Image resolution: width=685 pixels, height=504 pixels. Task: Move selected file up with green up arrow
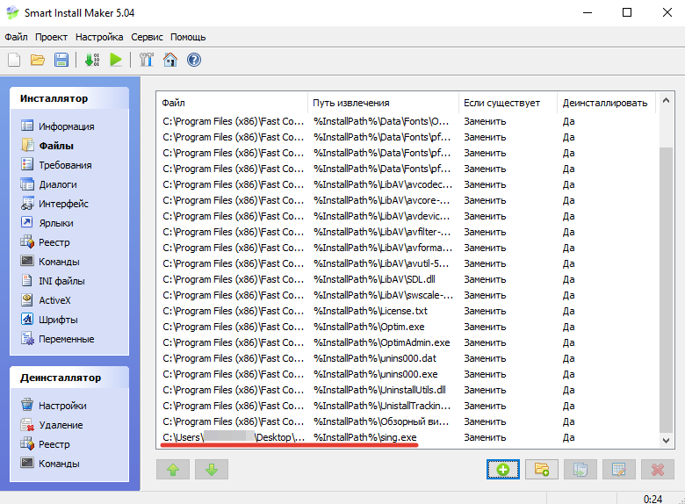click(x=173, y=470)
